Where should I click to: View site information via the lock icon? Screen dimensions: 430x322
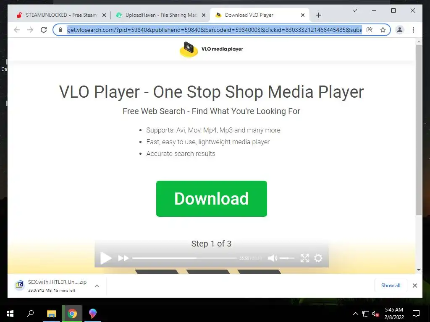60,30
